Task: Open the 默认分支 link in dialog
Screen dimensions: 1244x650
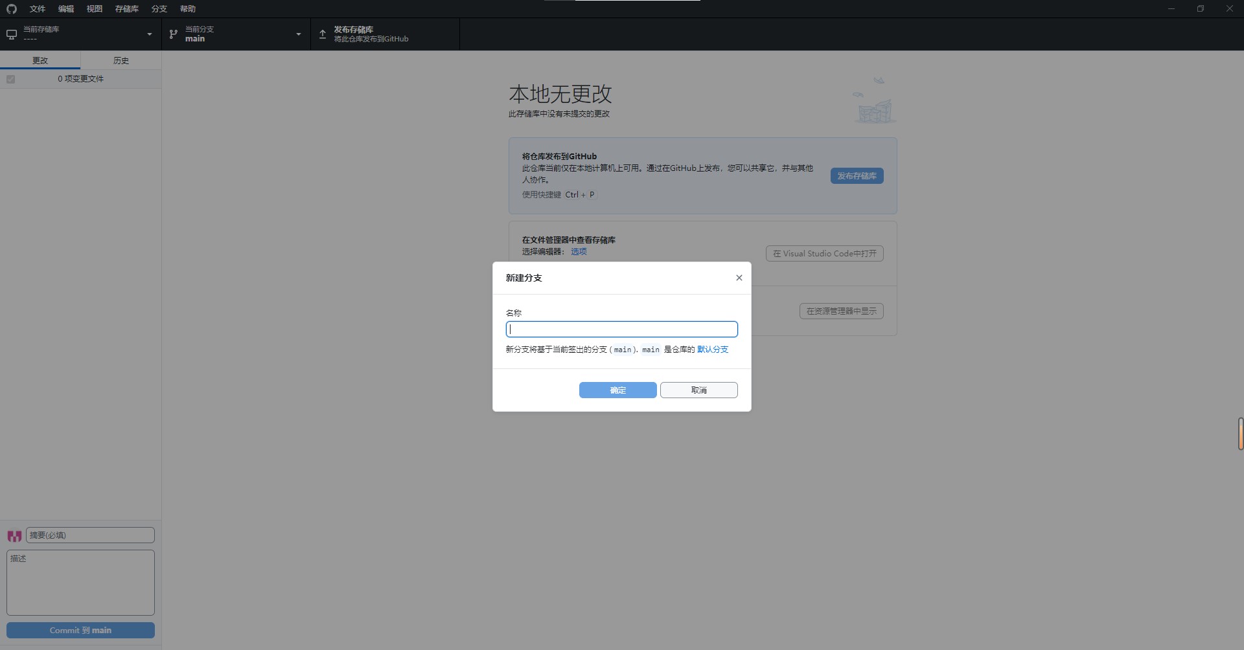Action: click(x=712, y=350)
